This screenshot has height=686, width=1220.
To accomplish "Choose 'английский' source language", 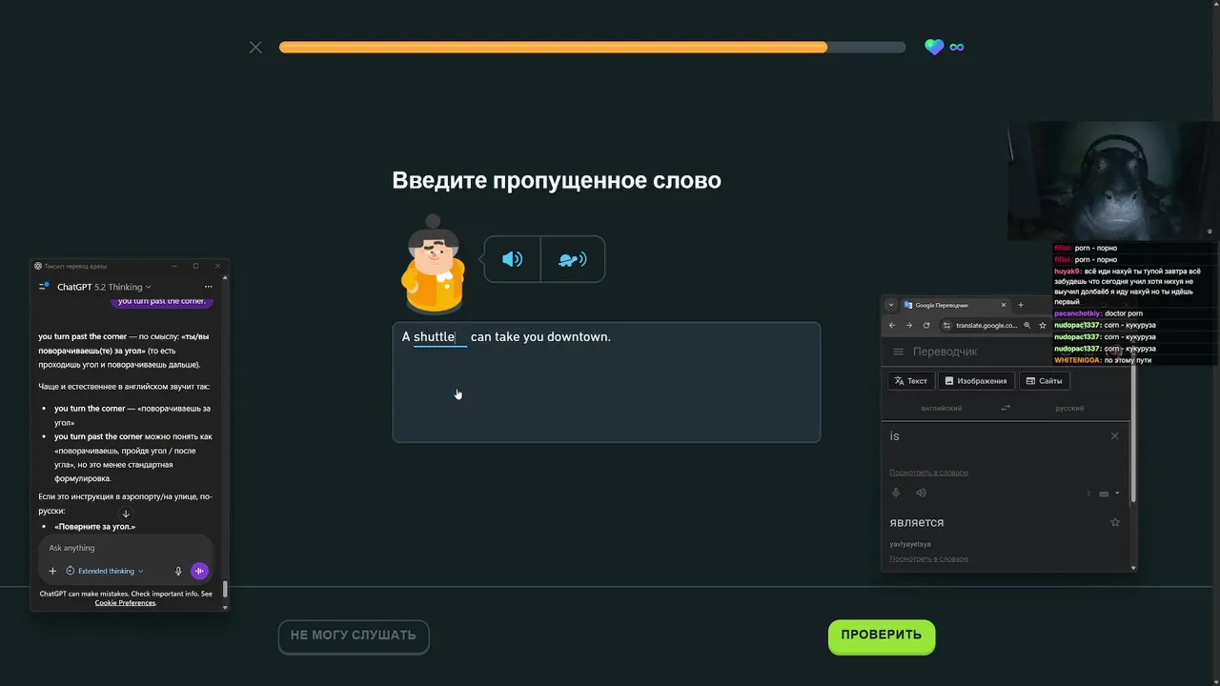I will 941,408.
